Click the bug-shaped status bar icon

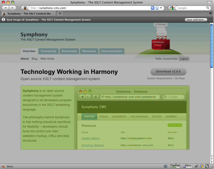(x=196, y=166)
